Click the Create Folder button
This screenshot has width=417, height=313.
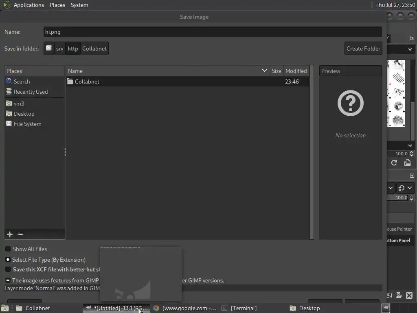[363, 48]
